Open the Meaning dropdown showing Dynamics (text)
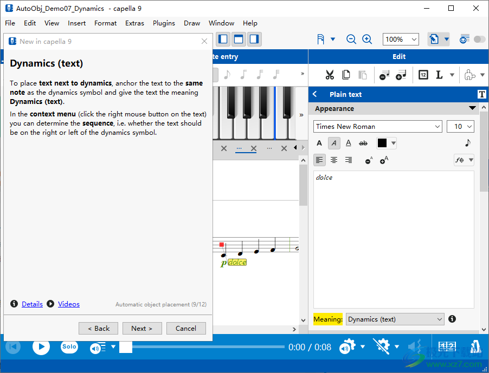The image size is (489, 373). (x=395, y=319)
